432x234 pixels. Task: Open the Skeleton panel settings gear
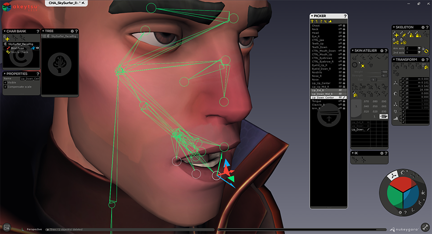[x=423, y=27]
